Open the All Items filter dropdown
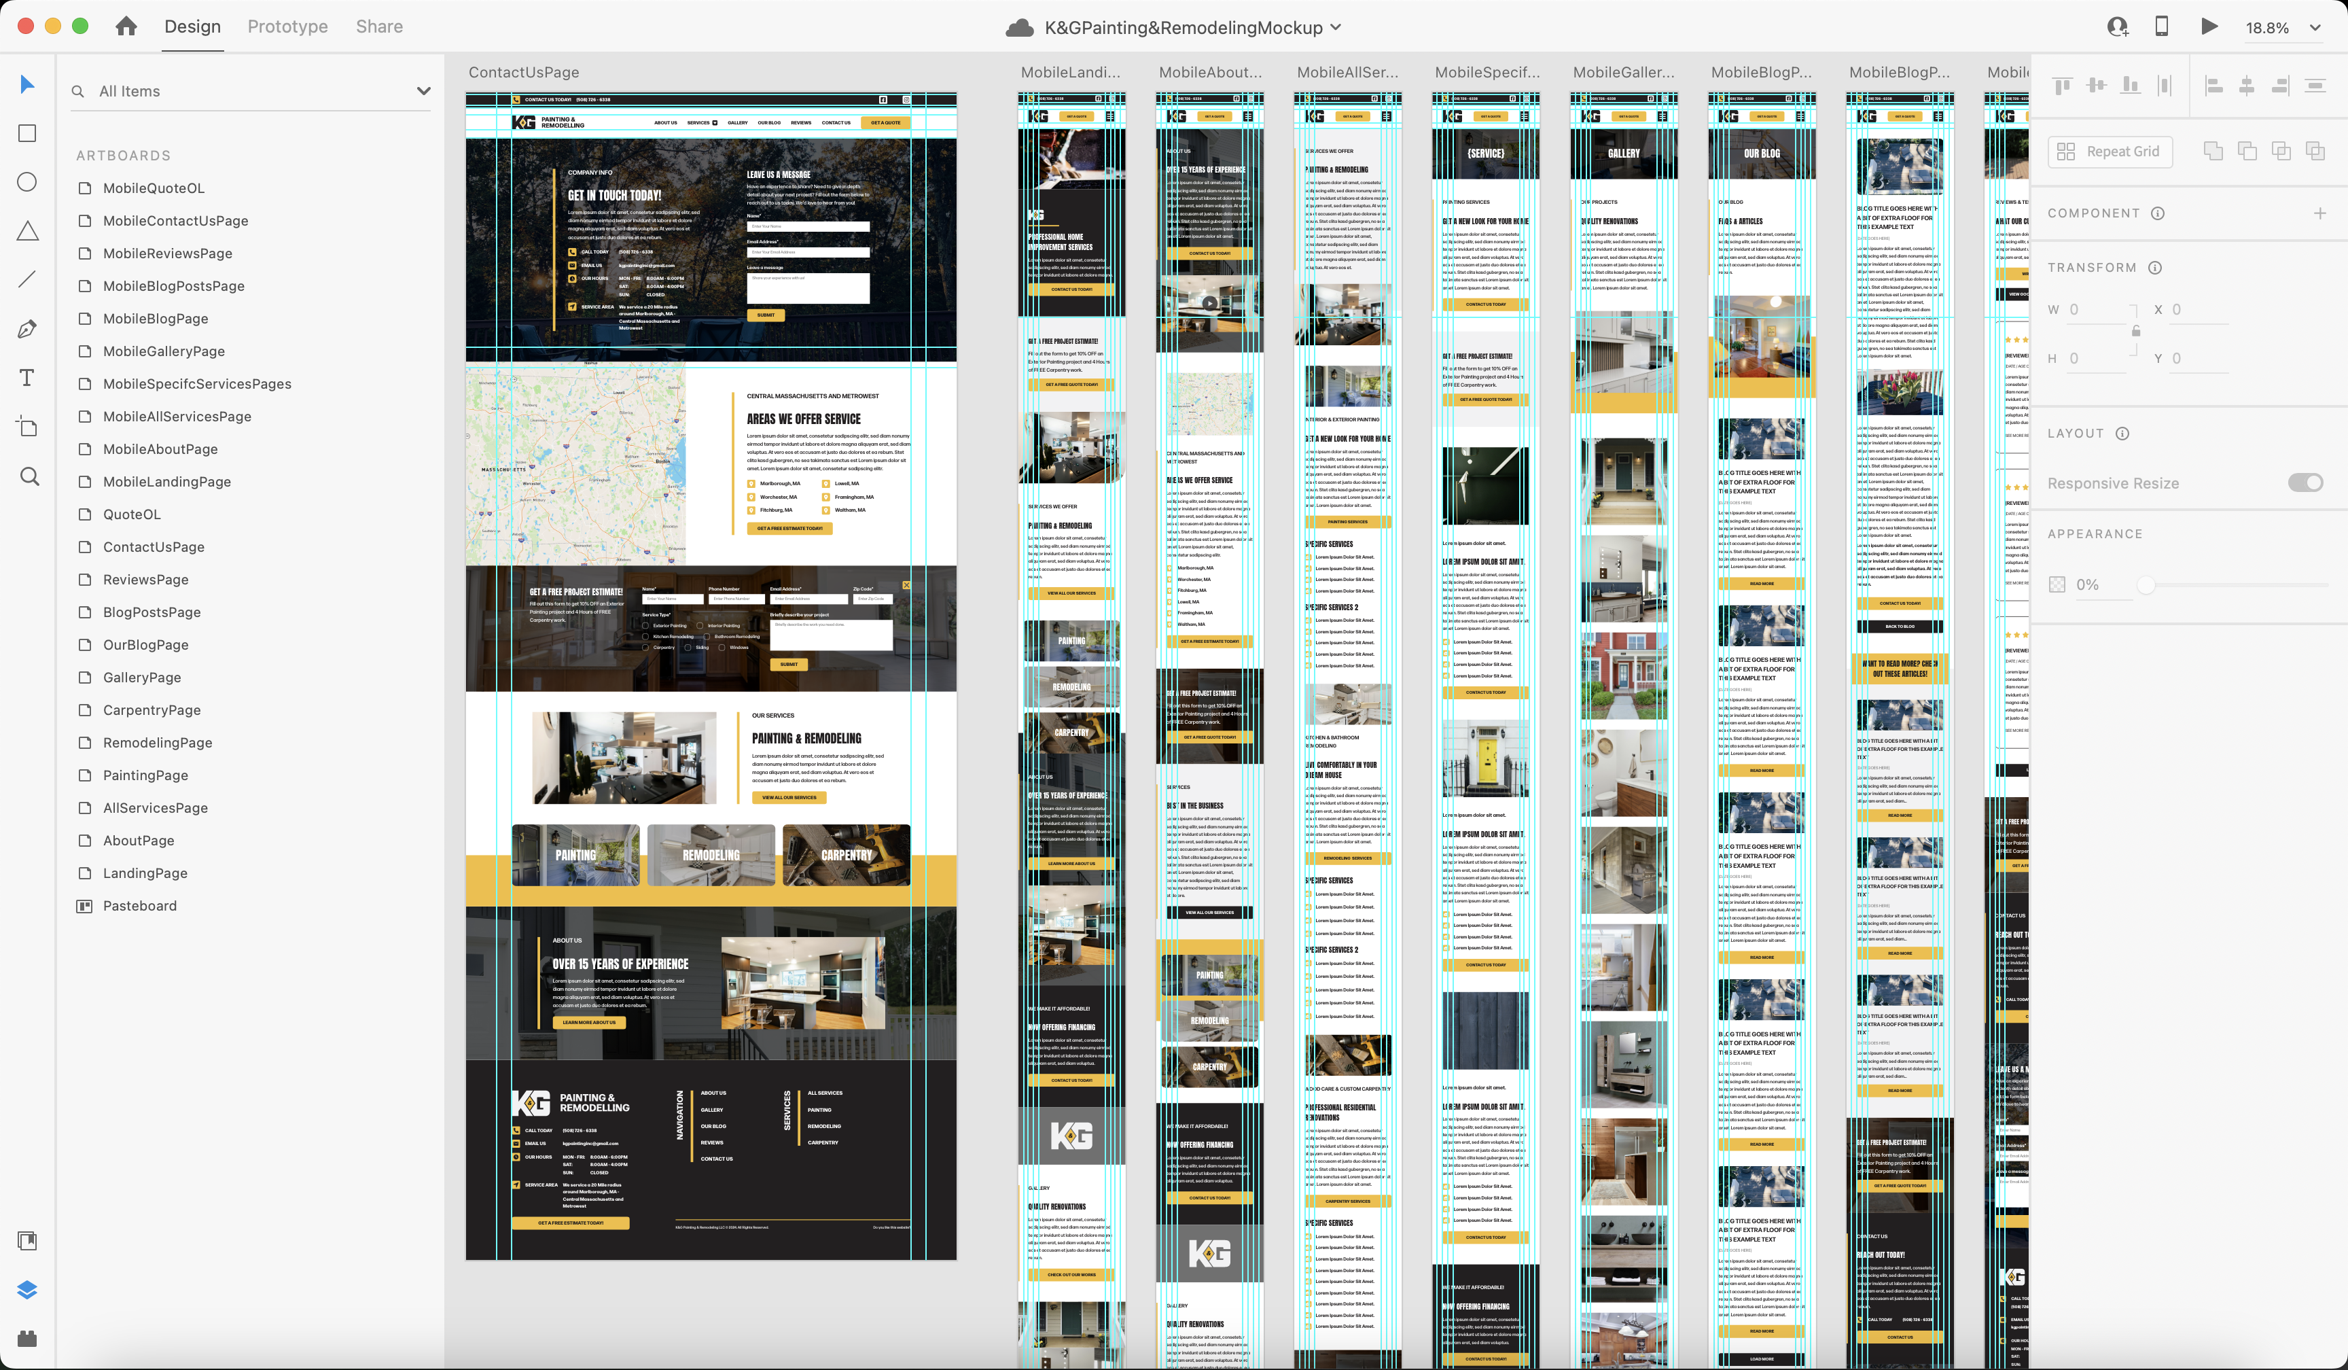Viewport: 2348px width, 1370px height. pos(424,91)
